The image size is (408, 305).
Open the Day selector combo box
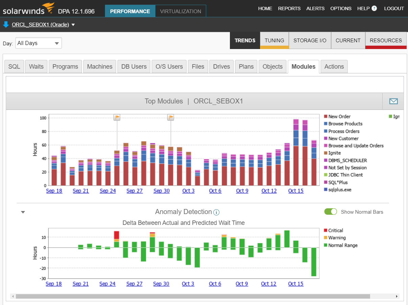tap(39, 43)
